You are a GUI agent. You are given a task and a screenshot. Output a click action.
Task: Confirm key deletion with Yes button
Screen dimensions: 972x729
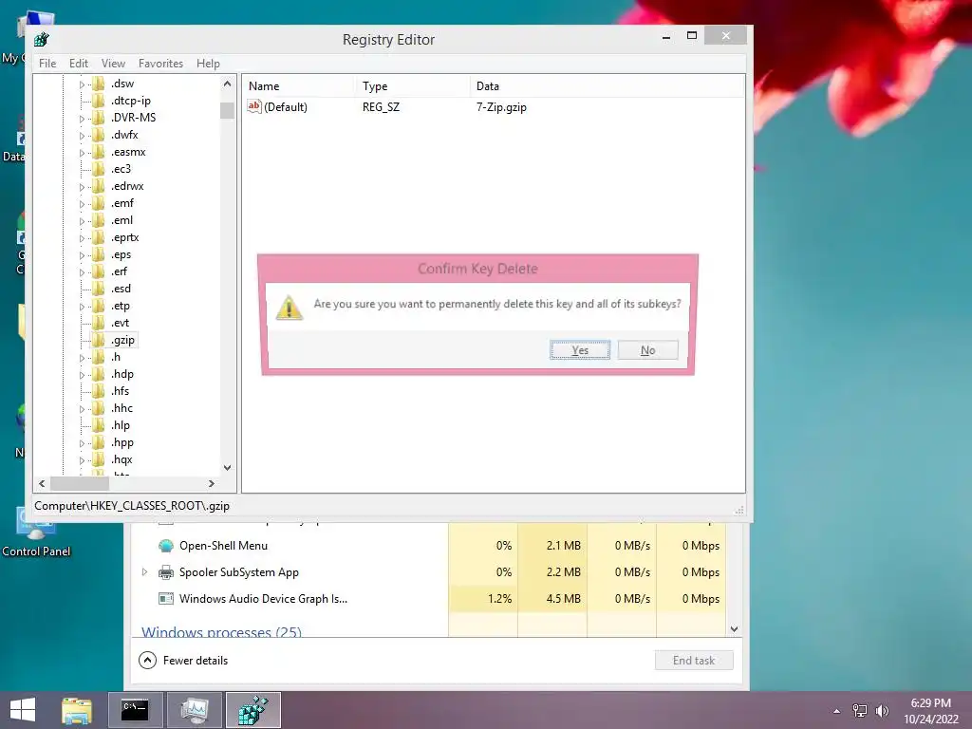click(580, 350)
